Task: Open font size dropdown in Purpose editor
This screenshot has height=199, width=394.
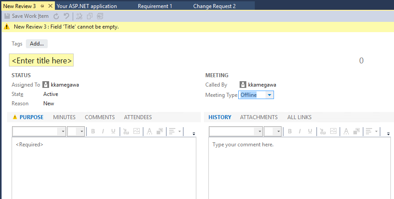Action: [x=82, y=132]
